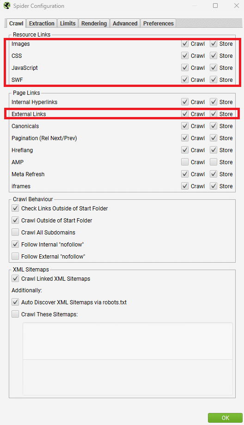The height and width of the screenshot is (425, 244).
Task: Uncheck Crawl for Images
Action: coord(185,43)
